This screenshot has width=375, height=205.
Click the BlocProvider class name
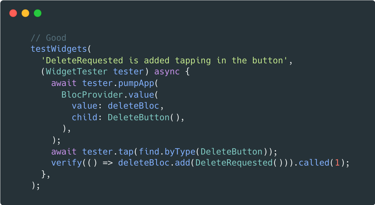click(x=92, y=95)
